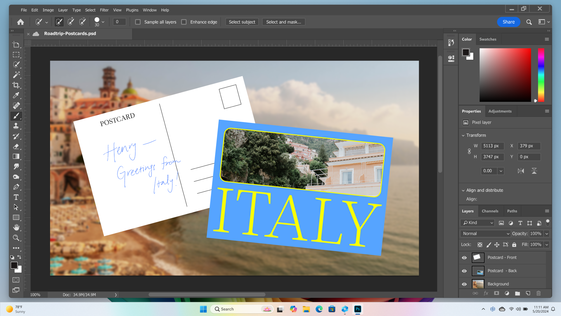The image size is (561, 316).
Task: Open the Fill dropdown arrow
Action: [x=547, y=245]
